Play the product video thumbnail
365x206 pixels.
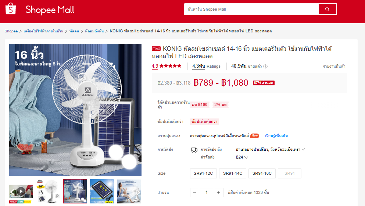click(x=21, y=191)
